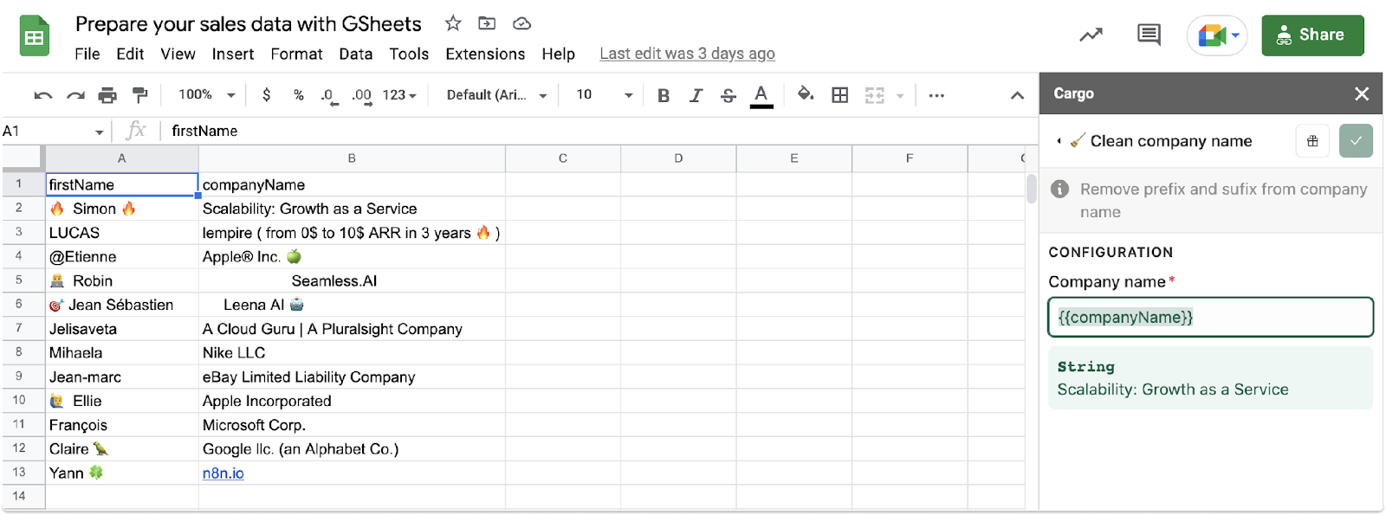This screenshot has height=515, width=1386.
Task: Open comment history
Action: tap(1149, 35)
